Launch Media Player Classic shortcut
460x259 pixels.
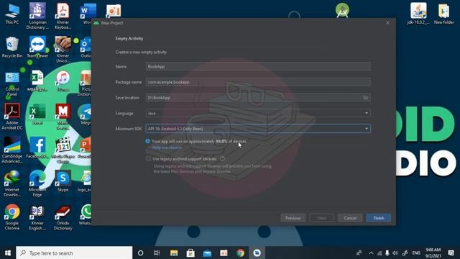[63, 150]
